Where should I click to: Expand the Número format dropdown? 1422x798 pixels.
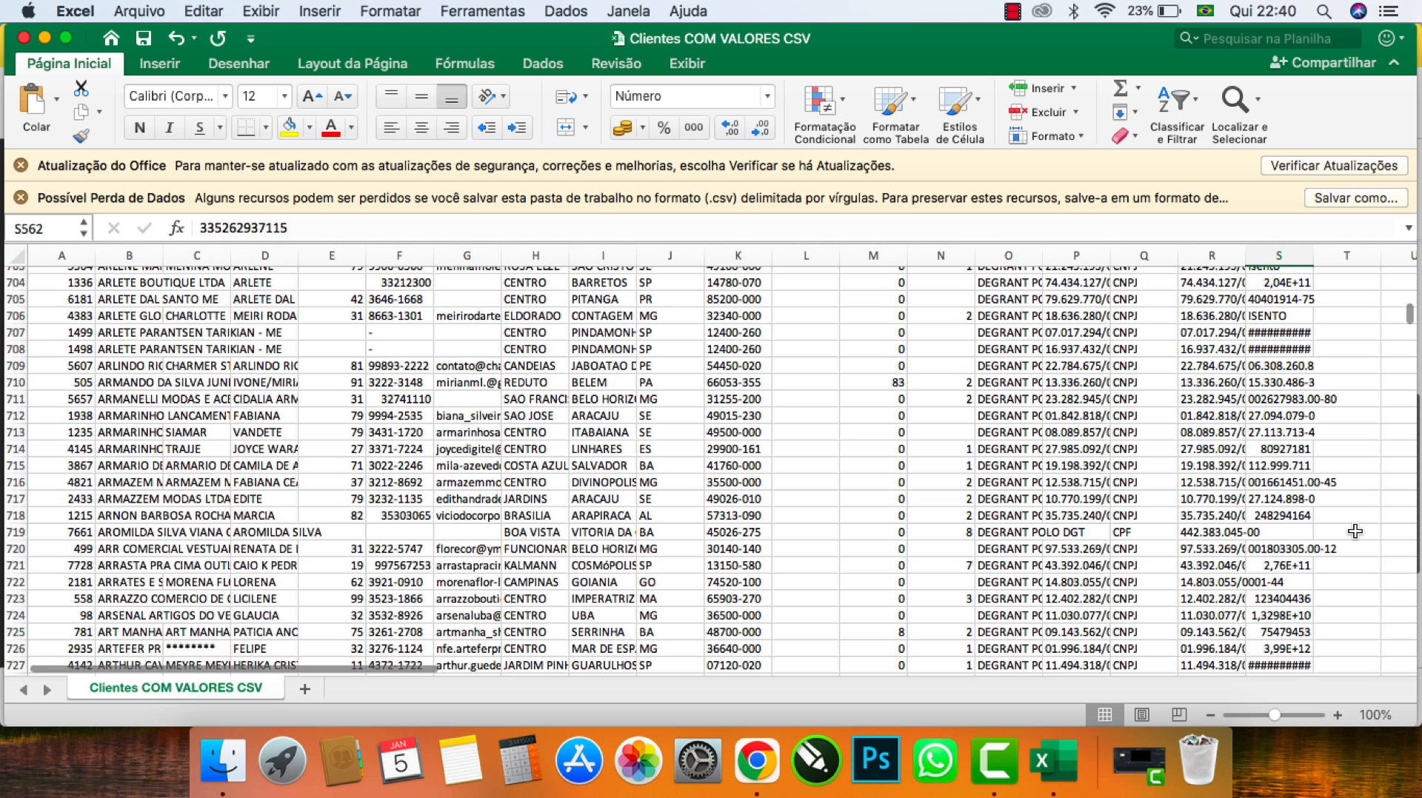pos(767,96)
